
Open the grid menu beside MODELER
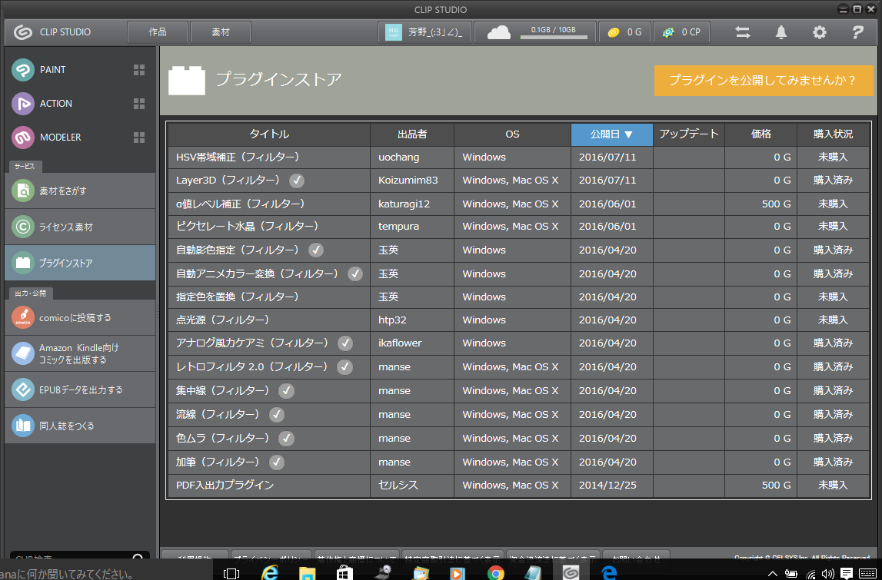139,138
